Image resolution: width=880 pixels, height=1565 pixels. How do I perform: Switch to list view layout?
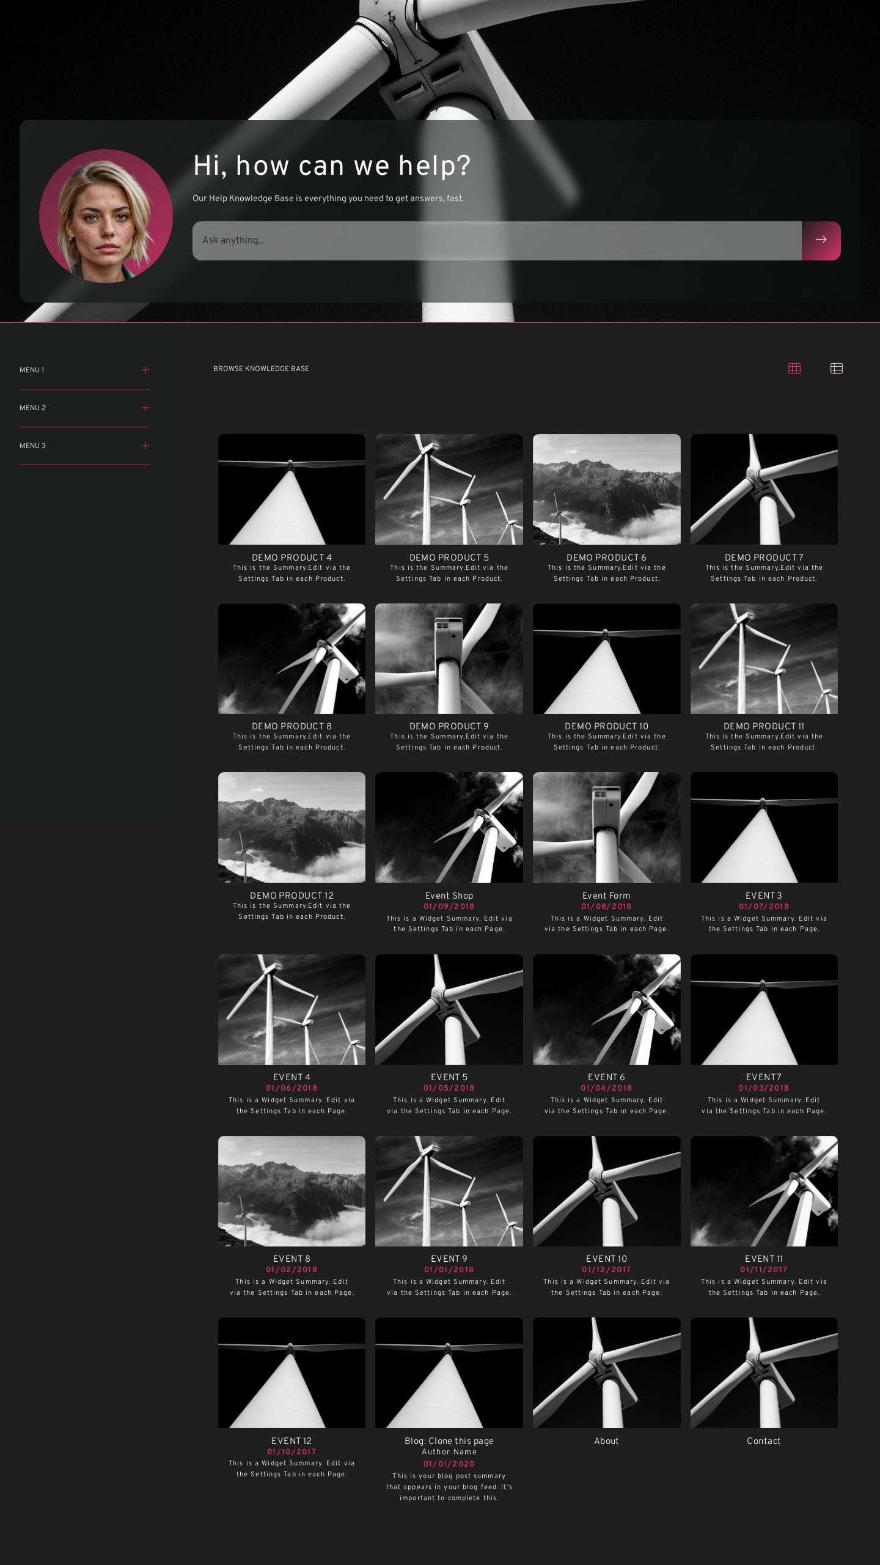pyautogui.click(x=836, y=368)
